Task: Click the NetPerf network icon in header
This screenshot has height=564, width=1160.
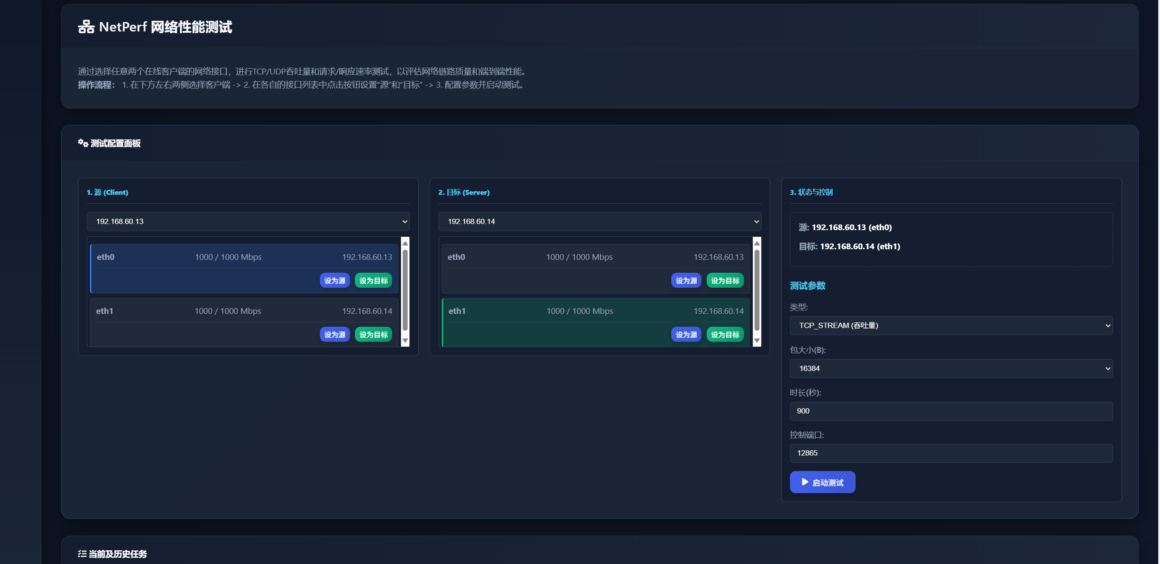Action: coord(86,27)
